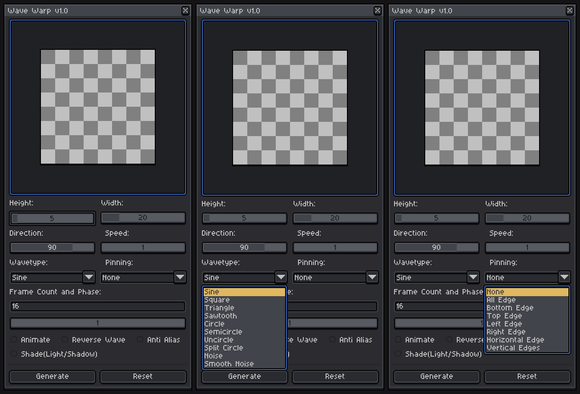This screenshot has width=580, height=394.
Task: Select Bottom Edge pinning
Action: click(x=527, y=308)
